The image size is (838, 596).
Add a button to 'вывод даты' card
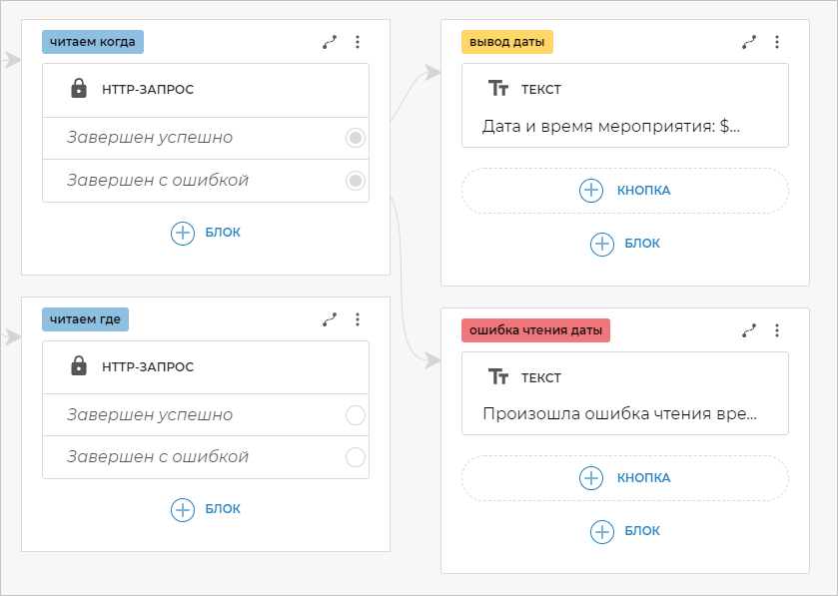(x=624, y=190)
